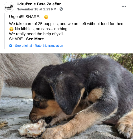
Task: Click the "We take care of 25 puppies" sentence
Action: pos(67,24)
